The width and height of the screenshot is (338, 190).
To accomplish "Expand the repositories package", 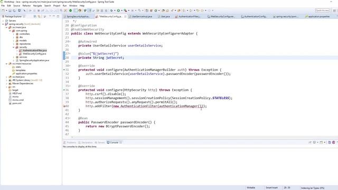I will (x=14, y=44).
